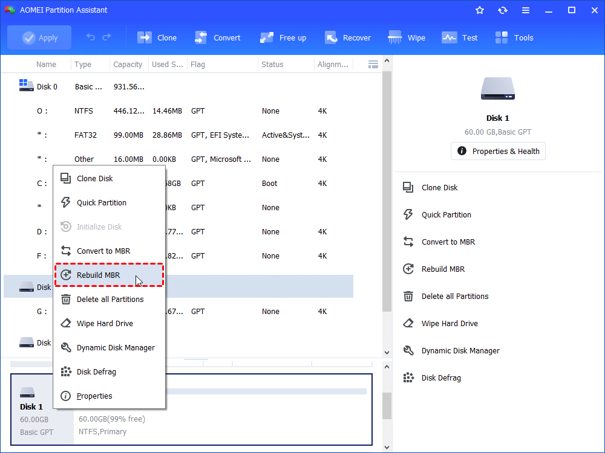Click the disk list scrollbar down arrow
This screenshot has height=453, width=605.
click(387, 352)
